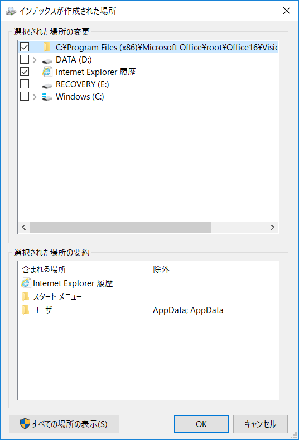Expand the DATA (D:) tree node
The image size is (299, 440).
[35, 60]
